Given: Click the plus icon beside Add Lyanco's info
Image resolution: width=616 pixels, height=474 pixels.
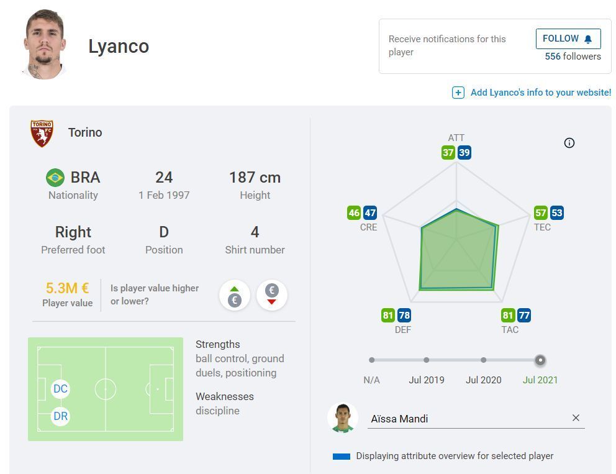Looking at the screenshot, I should tap(458, 93).
